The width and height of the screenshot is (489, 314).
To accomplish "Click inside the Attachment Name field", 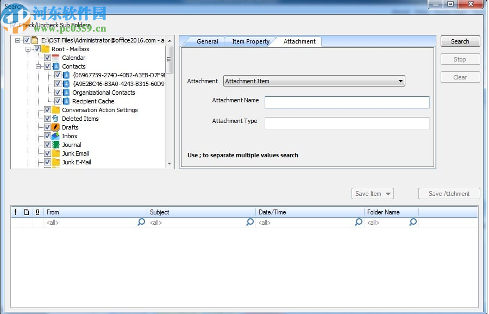I will click(x=346, y=102).
